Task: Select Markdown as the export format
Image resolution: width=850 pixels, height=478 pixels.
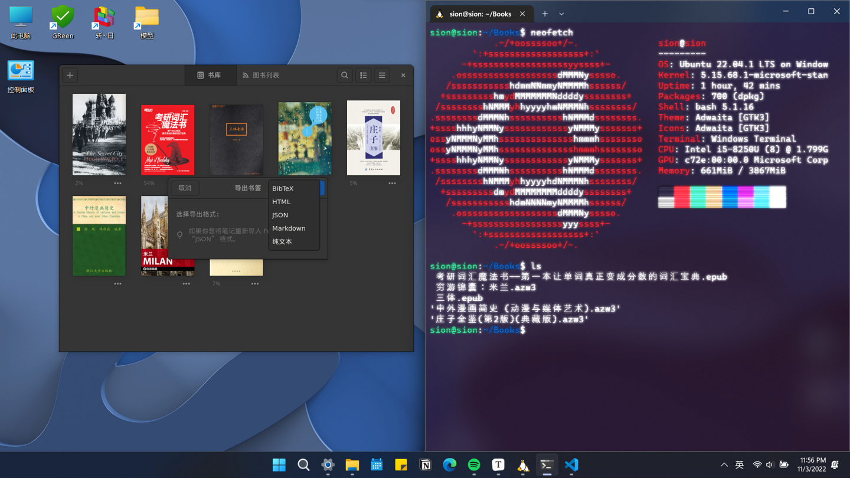Action: (288, 228)
